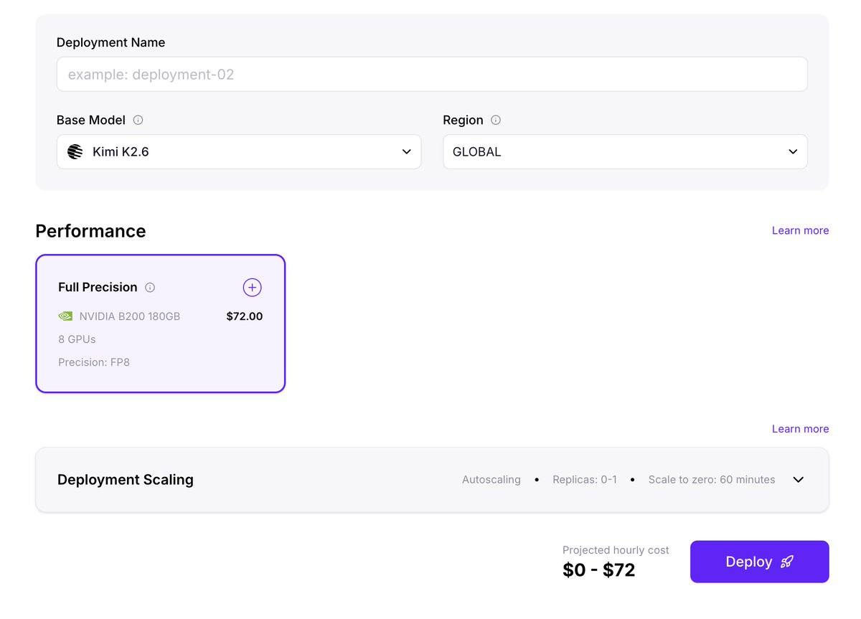Screen dimensions: 861x619
Task: Focus the Deployment Name input field
Action: pyautogui.click(x=432, y=75)
